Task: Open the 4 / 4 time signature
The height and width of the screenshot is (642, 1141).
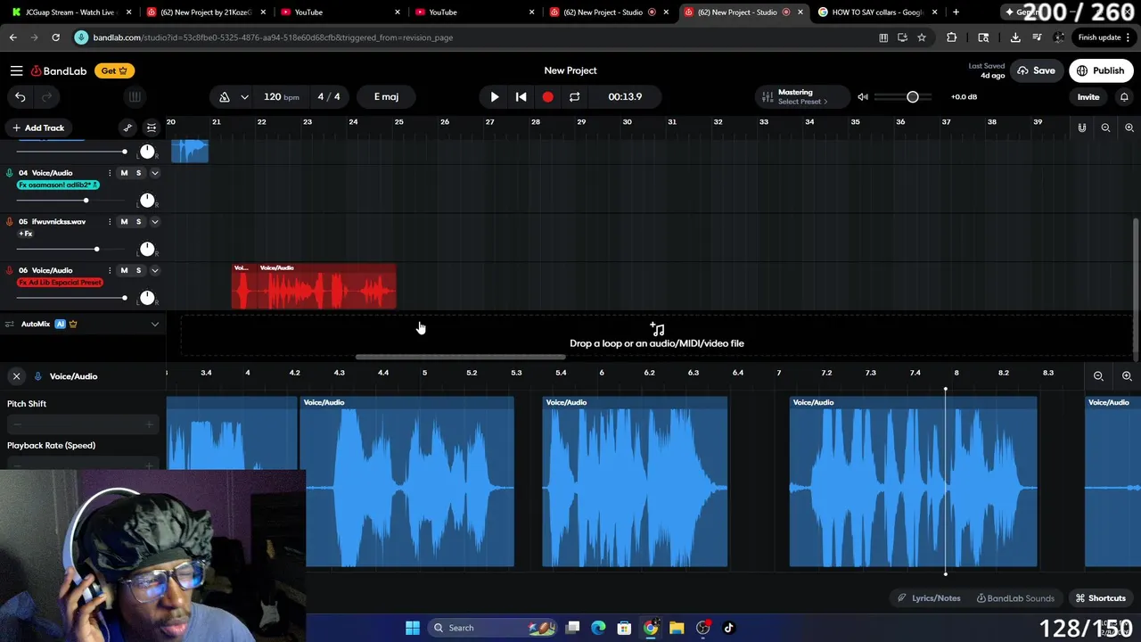Action: click(x=329, y=96)
